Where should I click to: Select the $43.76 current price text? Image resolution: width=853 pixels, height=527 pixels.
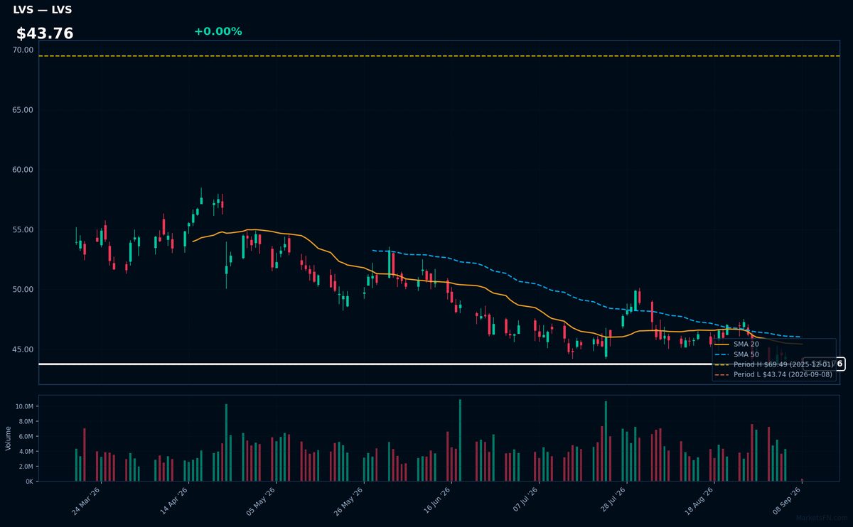pyautogui.click(x=45, y=33)
